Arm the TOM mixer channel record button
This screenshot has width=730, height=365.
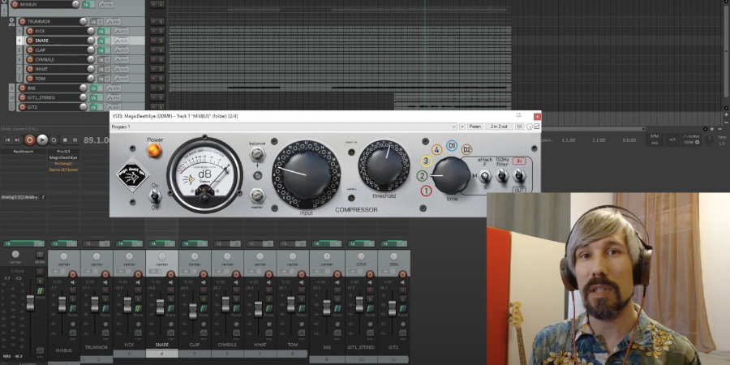302,275
